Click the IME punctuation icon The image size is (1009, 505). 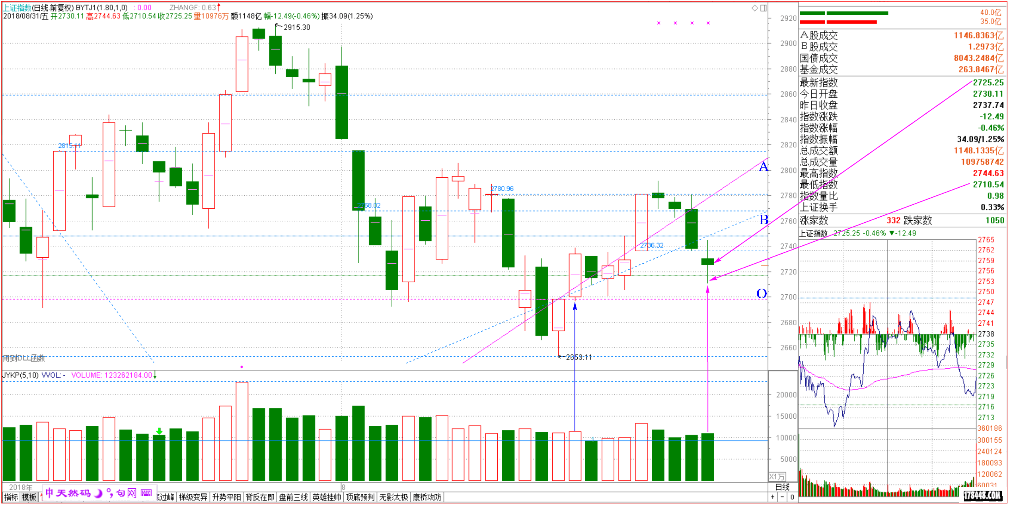pos(109,493)
